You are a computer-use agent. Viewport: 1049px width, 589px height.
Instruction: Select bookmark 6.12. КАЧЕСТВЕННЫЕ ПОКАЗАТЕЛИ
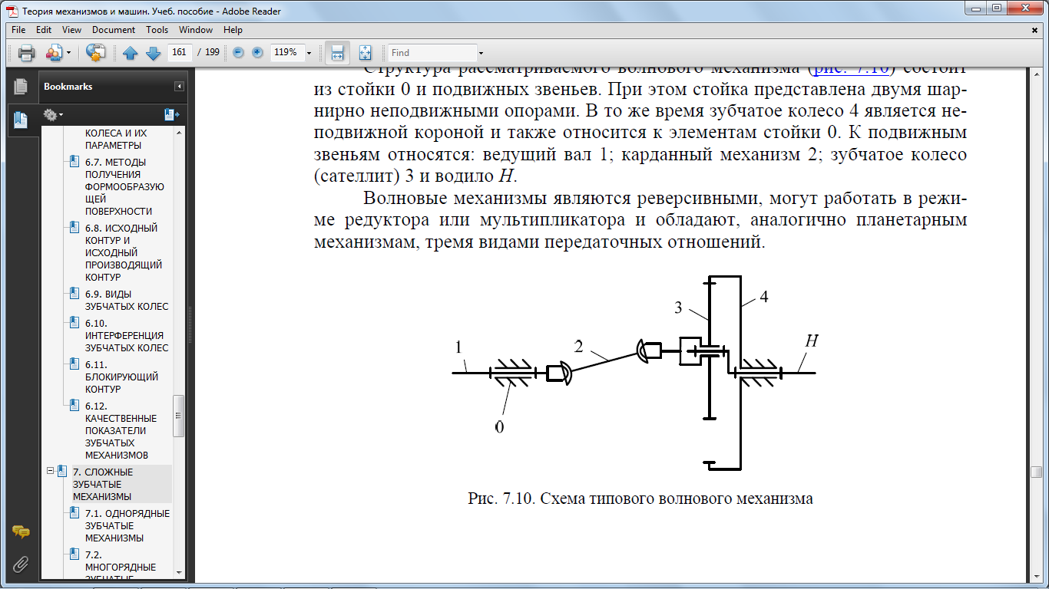coord(121,430)
